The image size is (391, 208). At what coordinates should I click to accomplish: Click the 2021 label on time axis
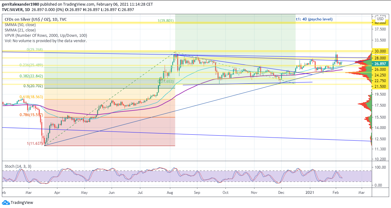click(x=310, y=192)
